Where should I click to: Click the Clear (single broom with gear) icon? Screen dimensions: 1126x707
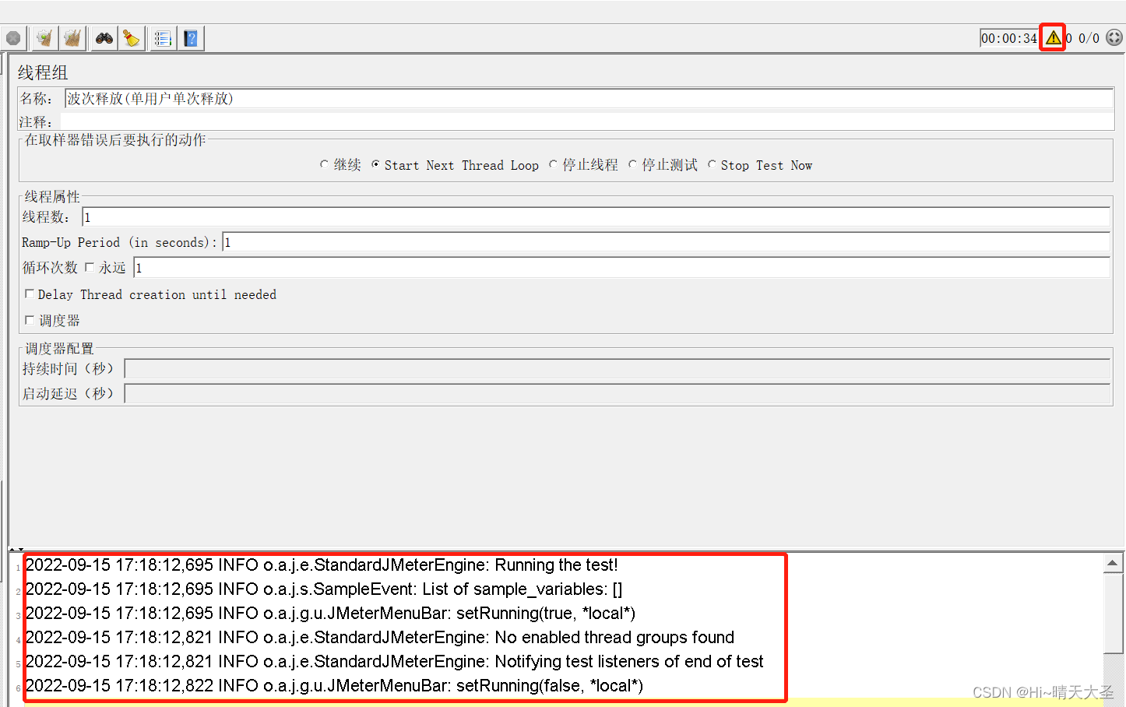[x=44, y=38]
